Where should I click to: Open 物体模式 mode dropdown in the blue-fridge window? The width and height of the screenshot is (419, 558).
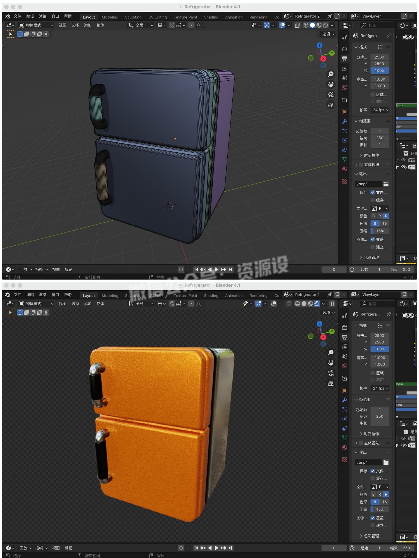point(36,25)
